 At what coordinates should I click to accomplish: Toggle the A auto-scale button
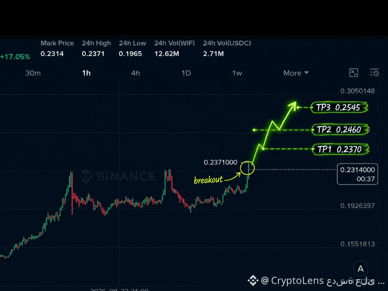[x=361, y=269]
